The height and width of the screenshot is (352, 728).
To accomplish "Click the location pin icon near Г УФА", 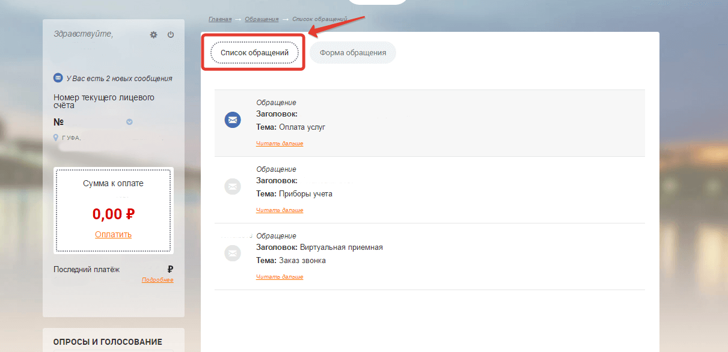I will (x=56, y=138).
